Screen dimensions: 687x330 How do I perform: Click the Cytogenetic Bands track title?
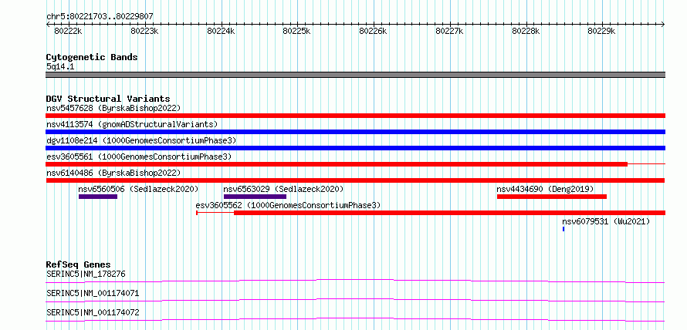click(92, 57)
